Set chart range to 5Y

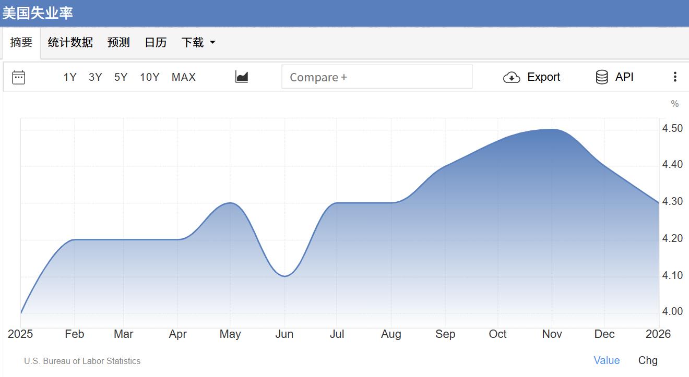(x=121, y=77)
